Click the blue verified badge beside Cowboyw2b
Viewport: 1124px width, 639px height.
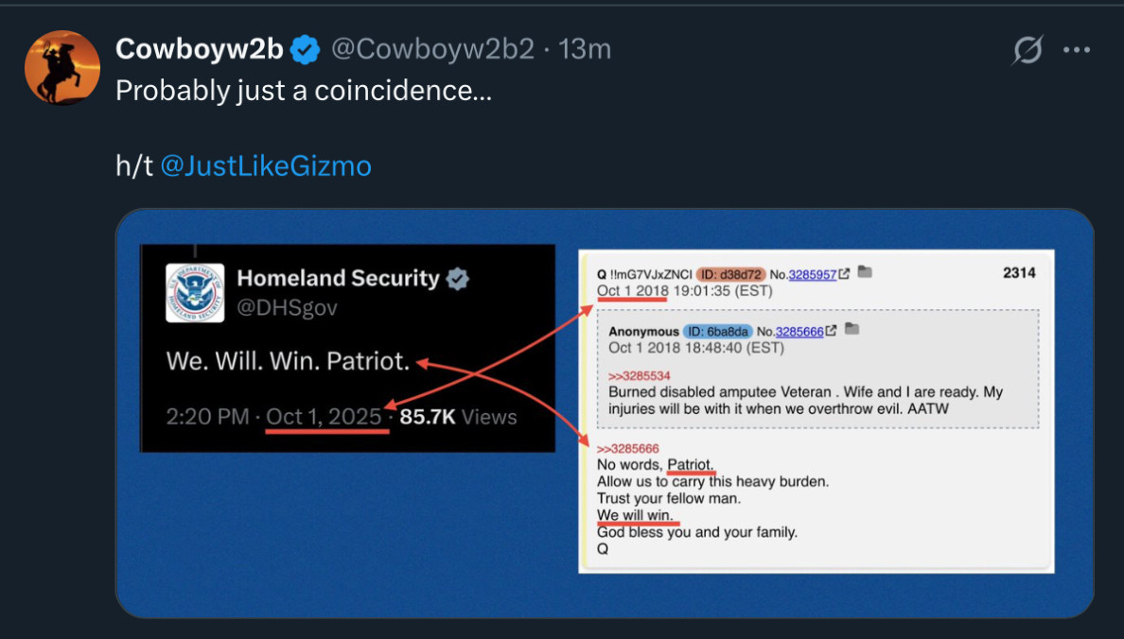point(305,50)
